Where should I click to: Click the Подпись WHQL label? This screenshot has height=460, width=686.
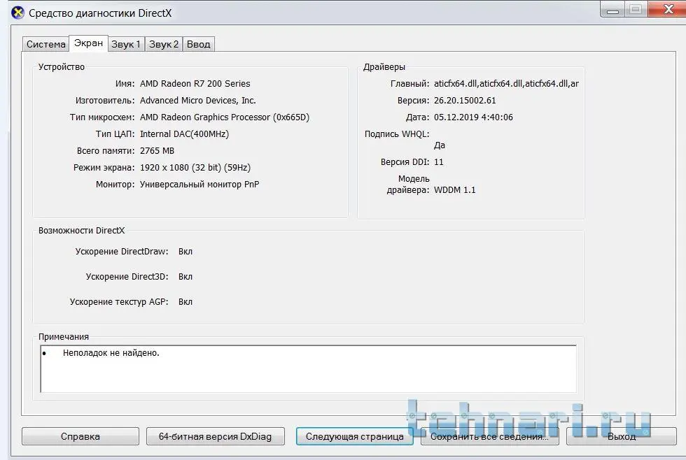click(397, 134)
